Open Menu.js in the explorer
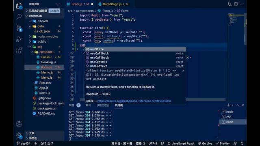The height and width of the screenshot is (146, 260). (x=44, y=77)
